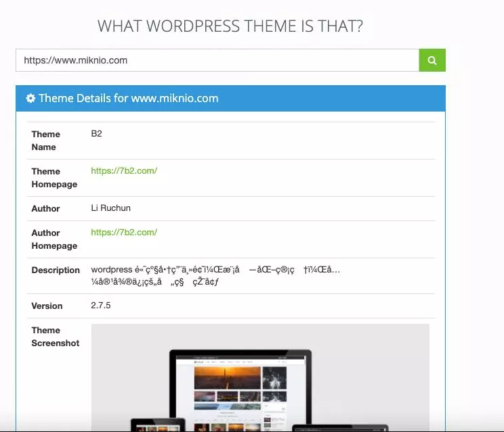504x432 pixels.
Task: Click the "Author" row label above Author Homepage
Action: [x=45, y=208]
